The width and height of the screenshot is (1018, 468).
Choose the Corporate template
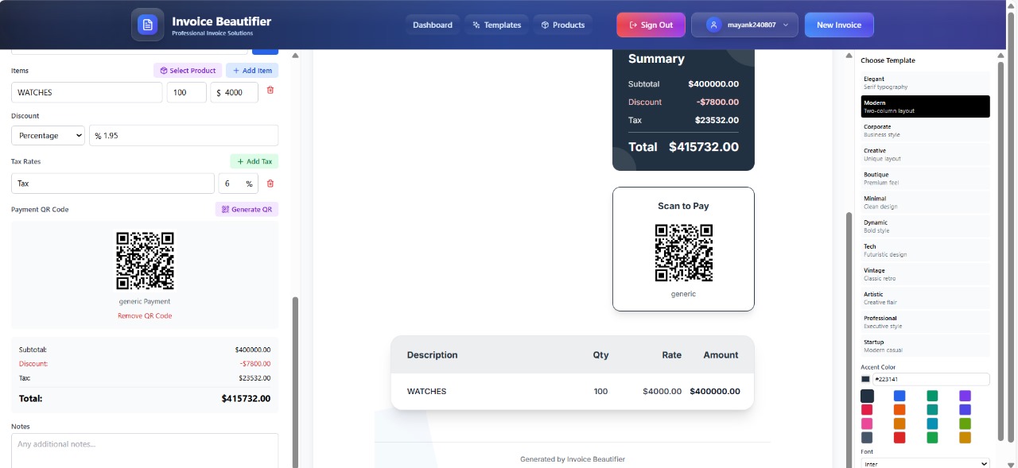pyautogui.click(x=925, y=130)
